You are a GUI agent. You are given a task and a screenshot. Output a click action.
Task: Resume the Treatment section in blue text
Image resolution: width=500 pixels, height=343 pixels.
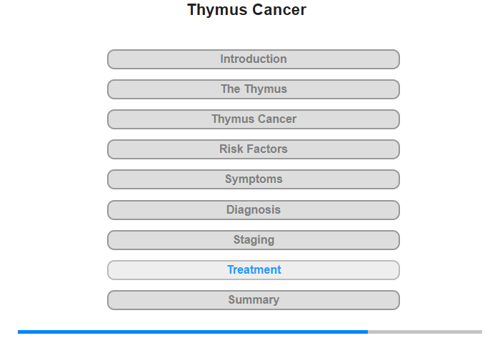pyautogui.click(x=254, y=270)
